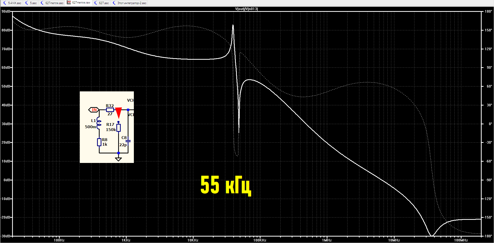
Task: Click the -120° phase axis label
Action: coord(488,199)
